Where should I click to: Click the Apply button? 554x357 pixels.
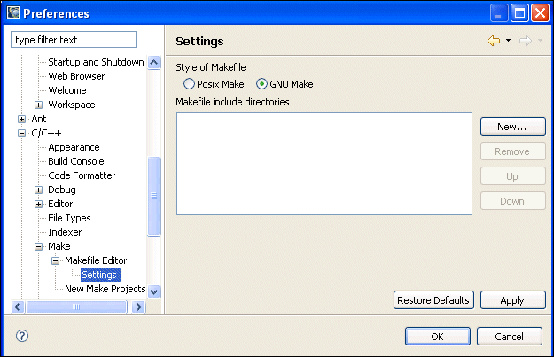[512, 300]
